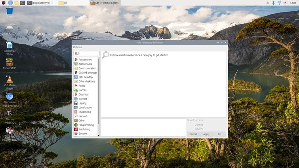The width and height of the screenshot is (299, 168).
Task: Click the Apply button
Action: [x=206, y=134]
